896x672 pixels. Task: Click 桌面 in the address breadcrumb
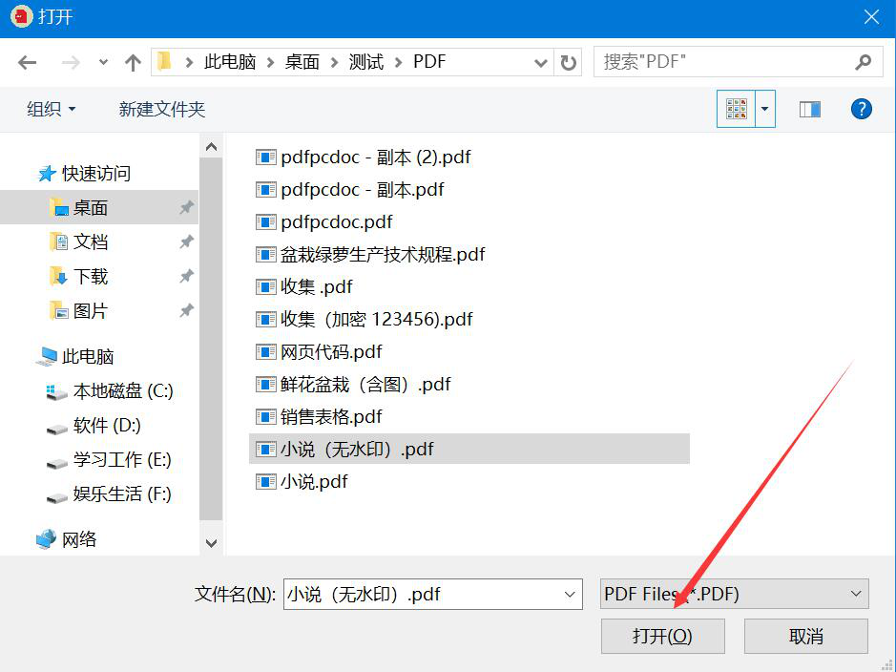(302, 62)
